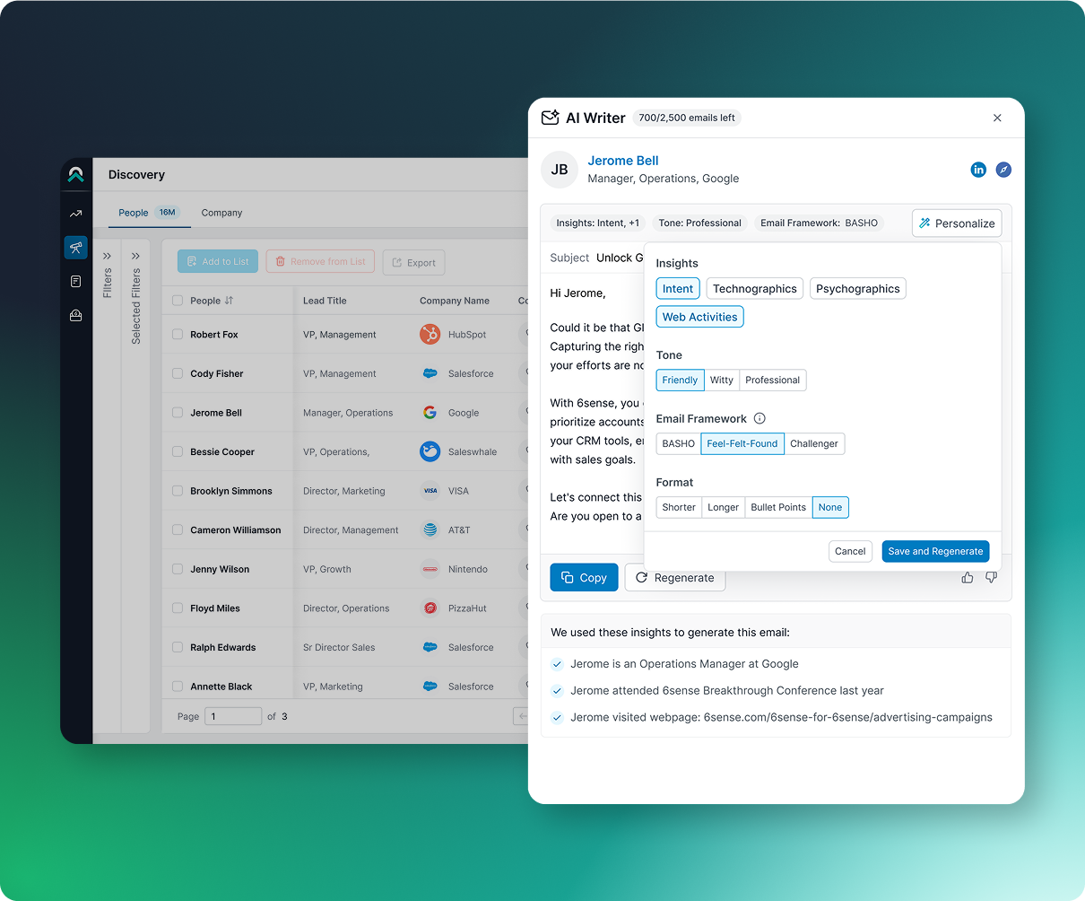Toggle the Intent insight chip
1085x901 pixels.
(x=678, y=289)
